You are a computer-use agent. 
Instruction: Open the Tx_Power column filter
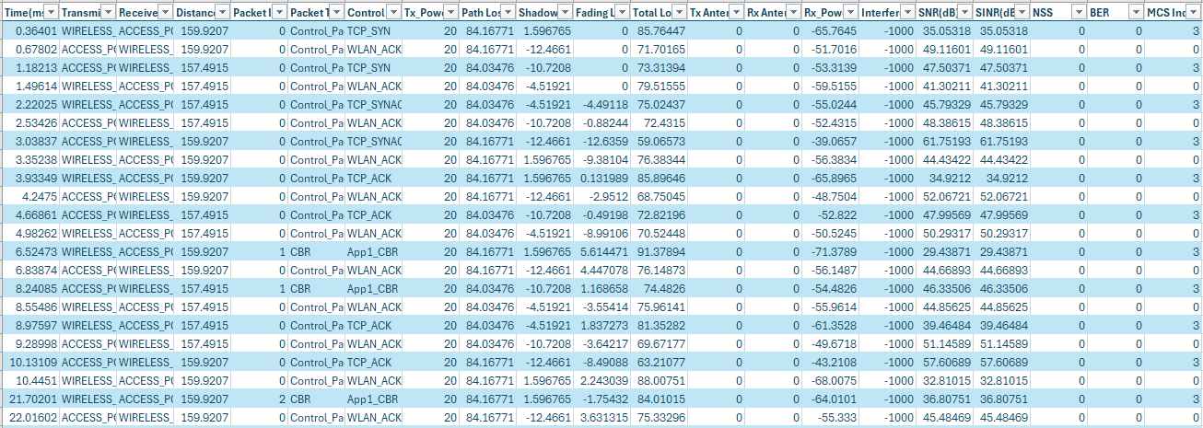(450, 12)
